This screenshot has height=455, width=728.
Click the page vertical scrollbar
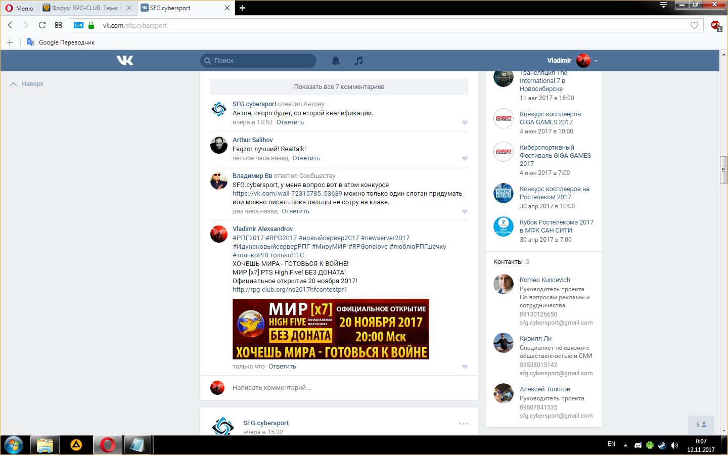click(x=724, y=171)
